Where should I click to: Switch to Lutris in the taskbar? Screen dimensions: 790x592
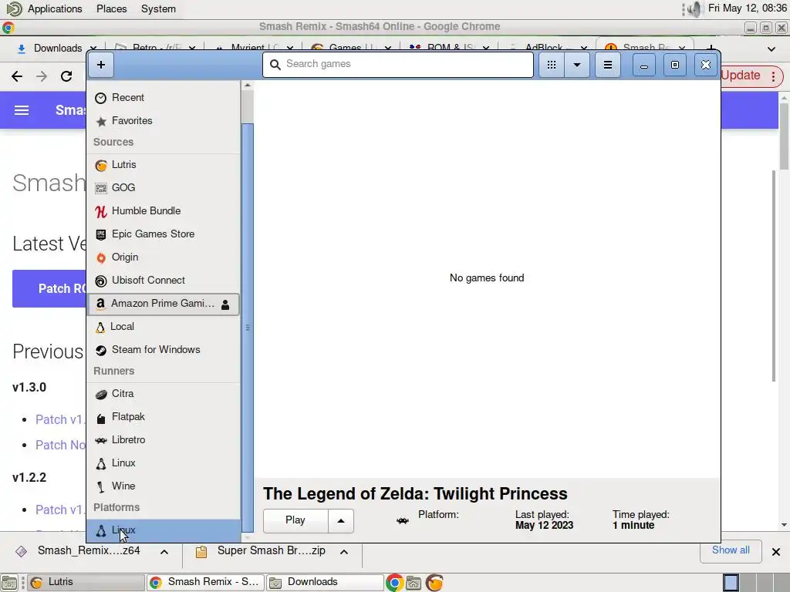tap(86, 583)
